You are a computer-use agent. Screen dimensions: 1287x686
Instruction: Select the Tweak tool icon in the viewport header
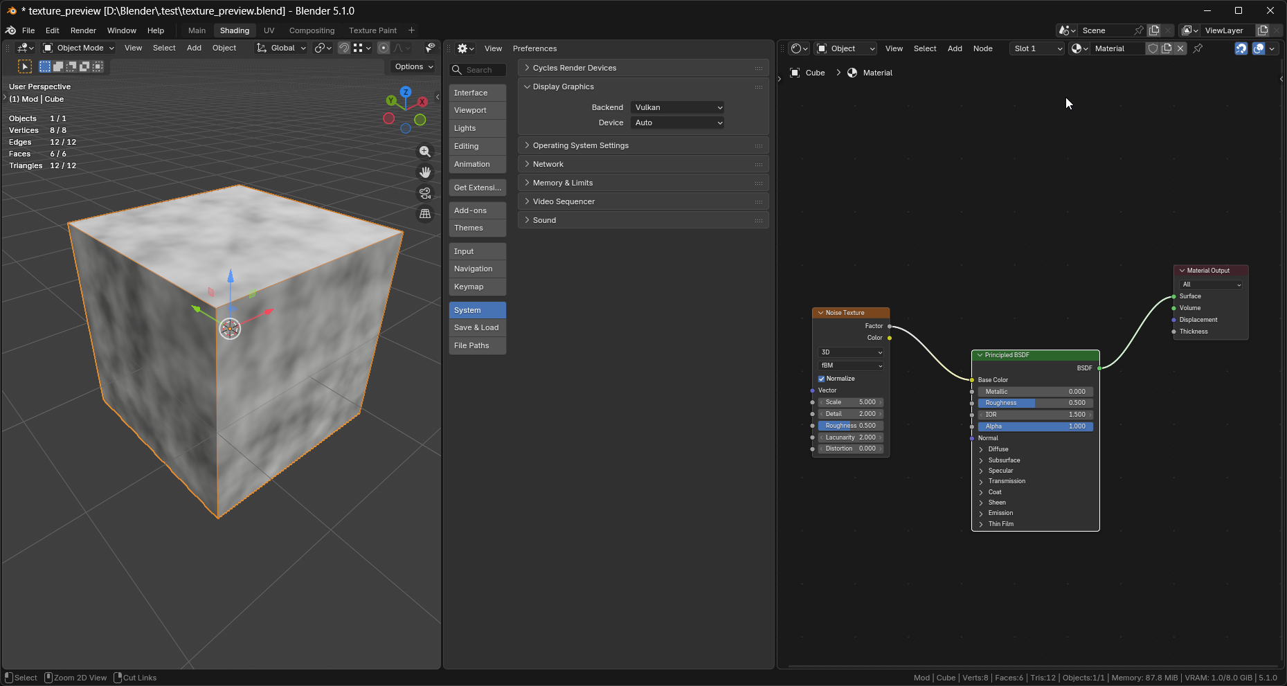[x=25, y=66]
